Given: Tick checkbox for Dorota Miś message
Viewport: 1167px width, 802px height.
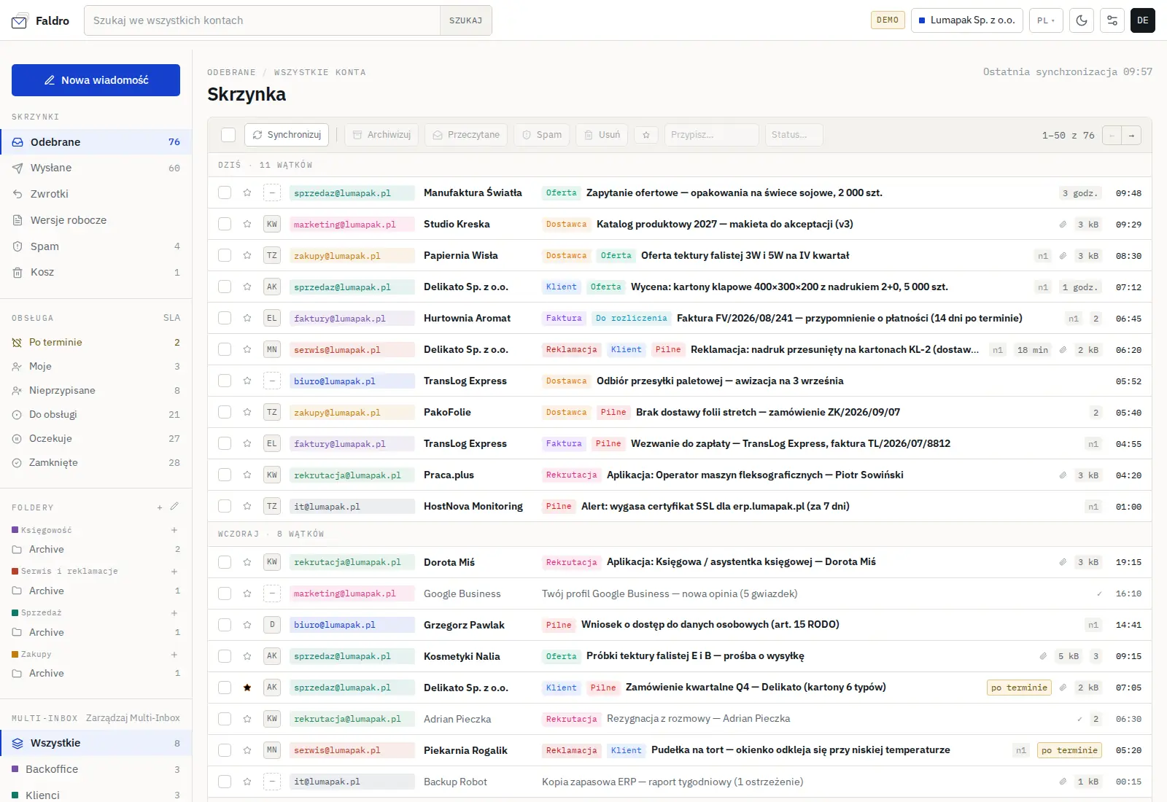Looking at the screenshot, I should 225,562.
